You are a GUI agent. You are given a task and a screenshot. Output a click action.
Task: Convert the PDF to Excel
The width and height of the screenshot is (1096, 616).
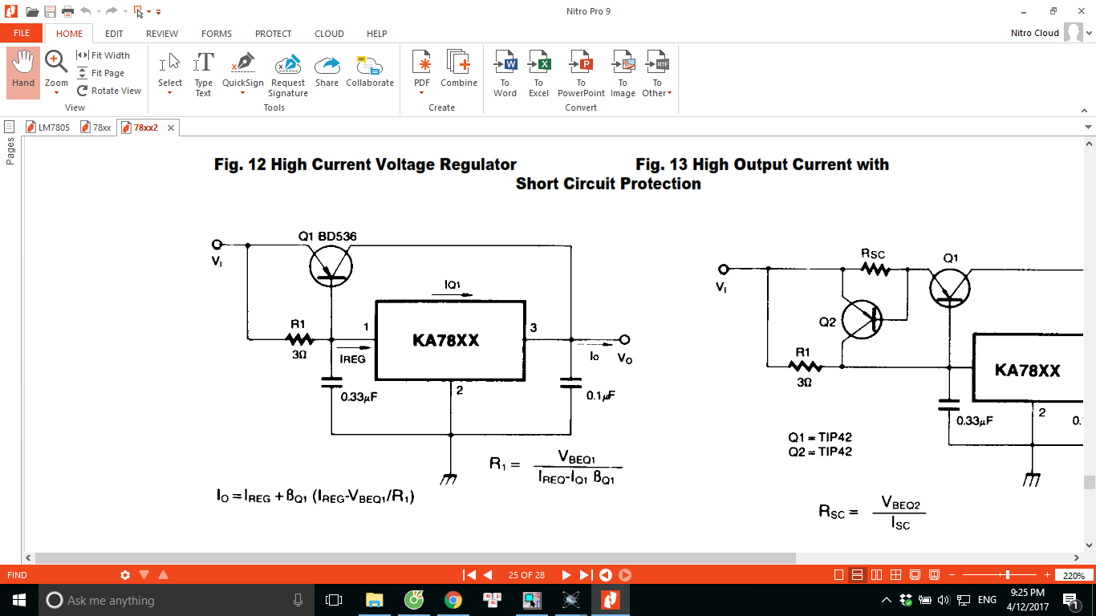(x=538, y=73)
